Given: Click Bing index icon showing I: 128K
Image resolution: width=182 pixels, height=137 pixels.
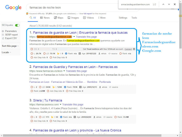Looking at the screenshot, I should click(x=54, y=87).
